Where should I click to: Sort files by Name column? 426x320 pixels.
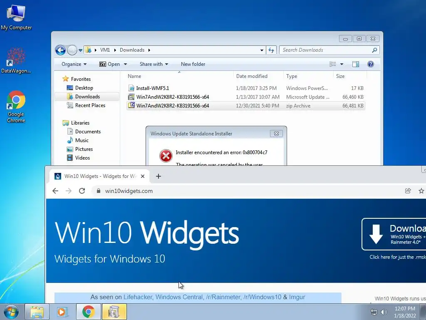179,76
